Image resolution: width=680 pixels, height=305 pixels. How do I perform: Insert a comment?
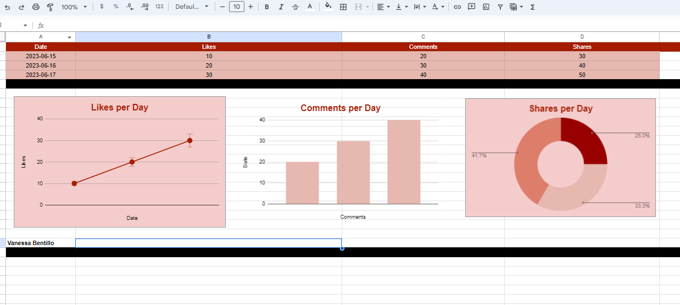[x=471, y=7]
